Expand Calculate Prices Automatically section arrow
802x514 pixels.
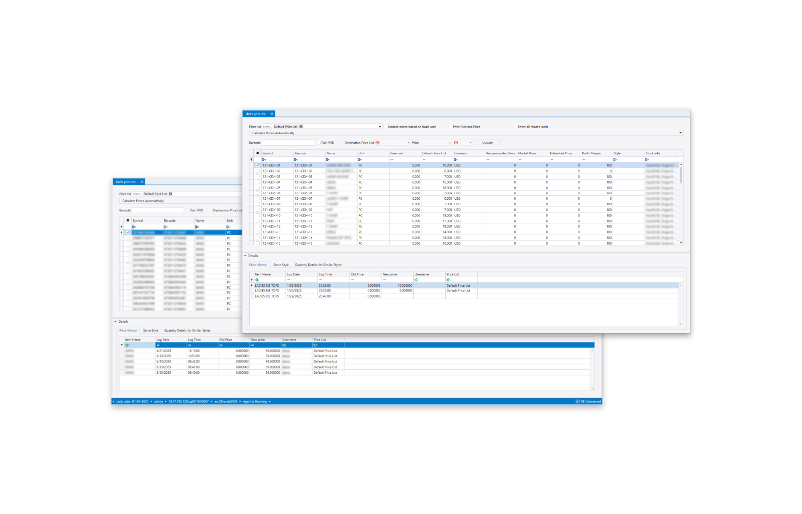click(x=680, y=133)
